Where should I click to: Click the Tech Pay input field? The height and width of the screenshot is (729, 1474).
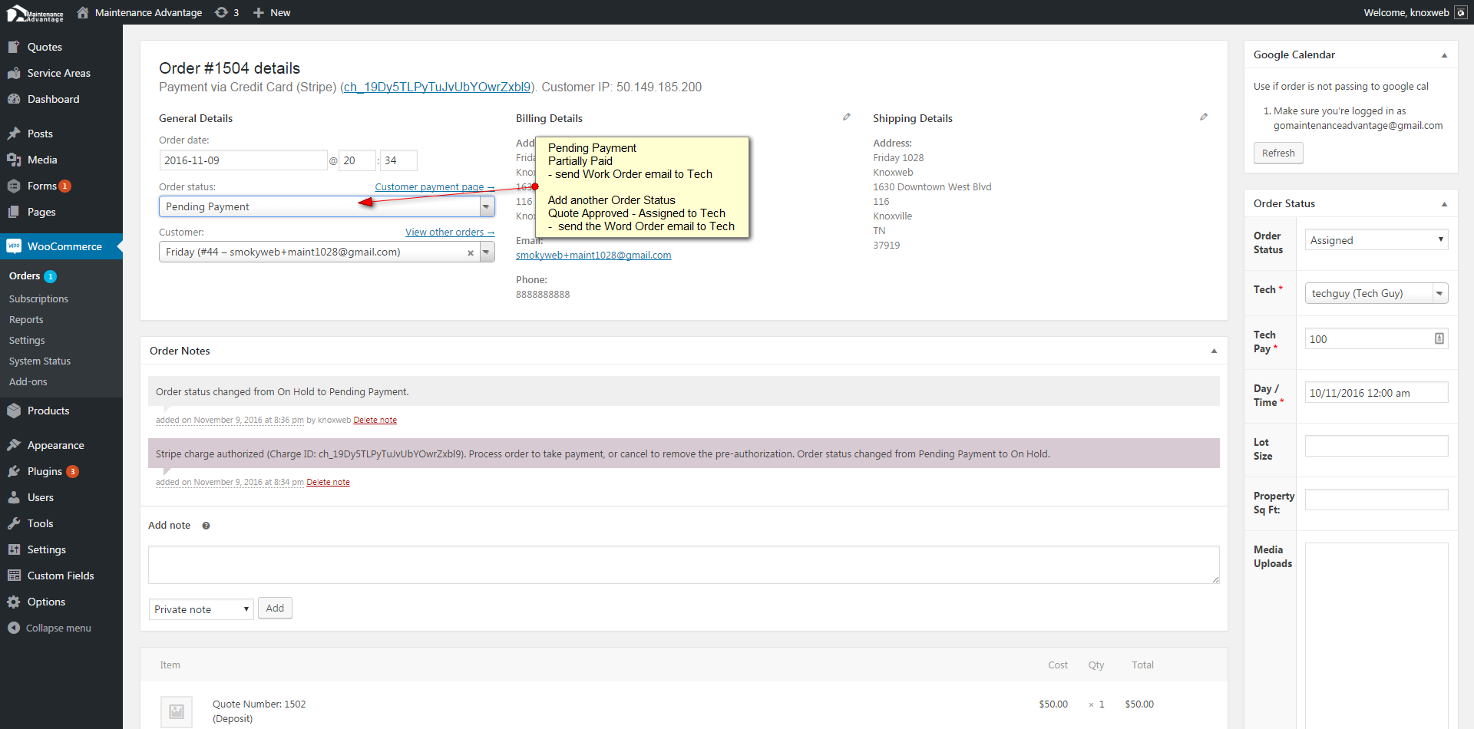point(1370,339)
